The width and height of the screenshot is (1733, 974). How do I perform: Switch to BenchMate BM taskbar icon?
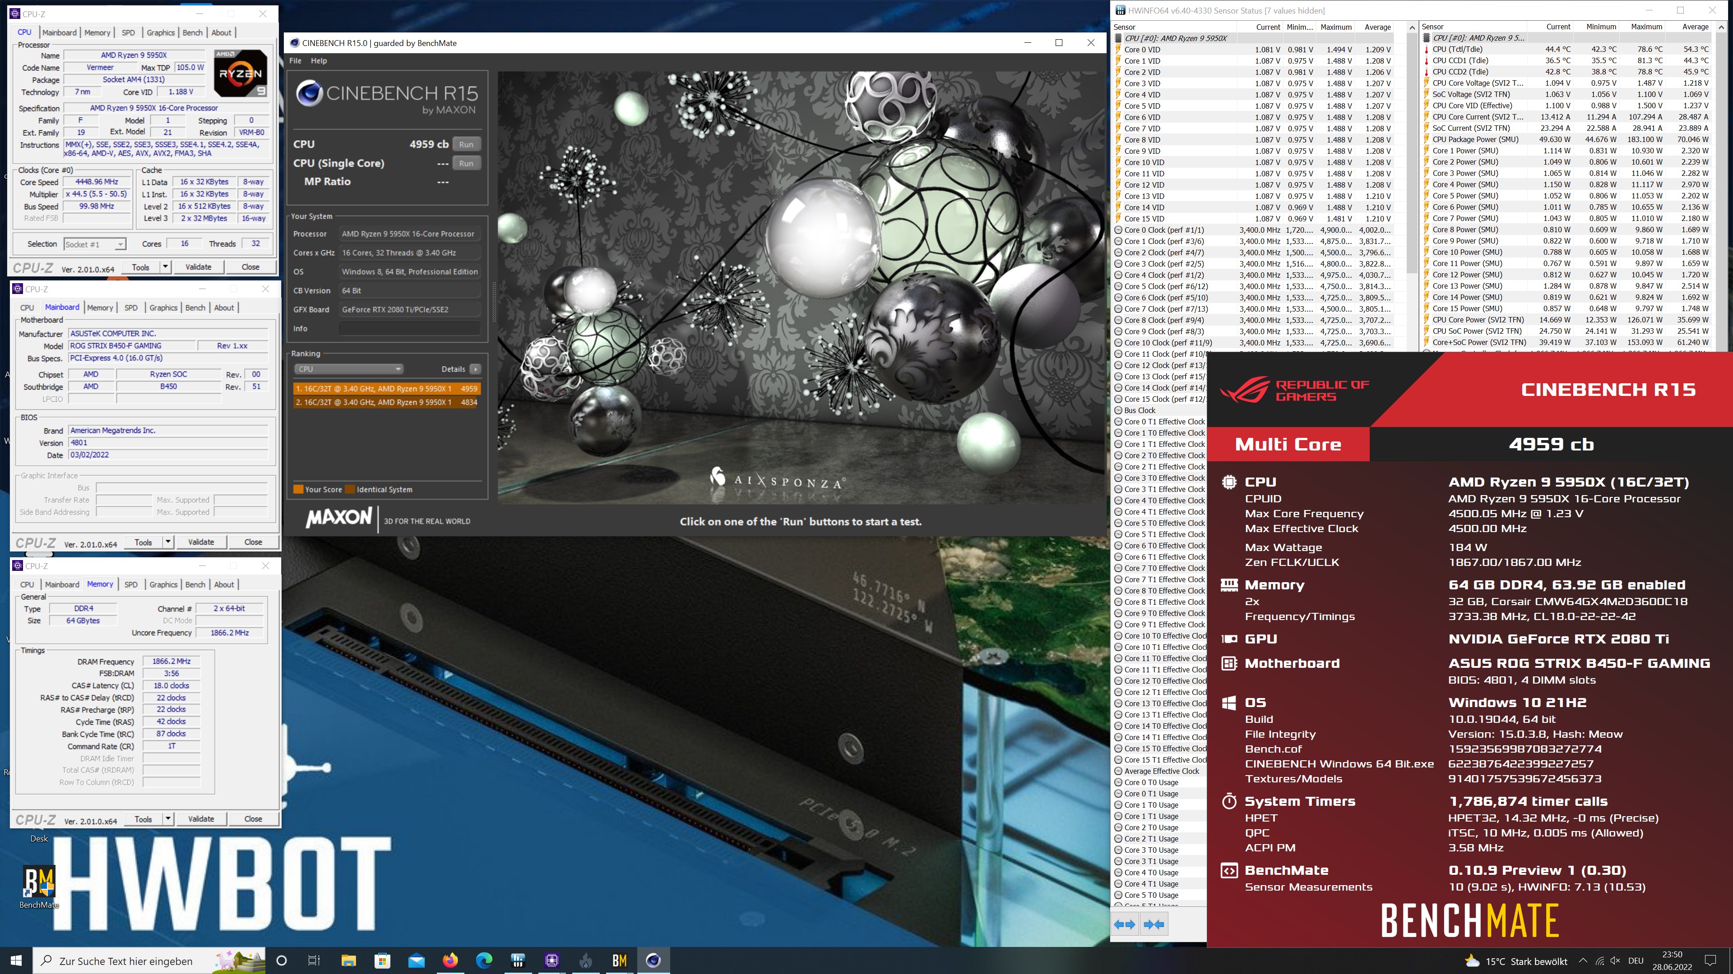620,960
